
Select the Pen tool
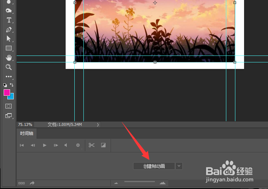[x=9, y=30]
